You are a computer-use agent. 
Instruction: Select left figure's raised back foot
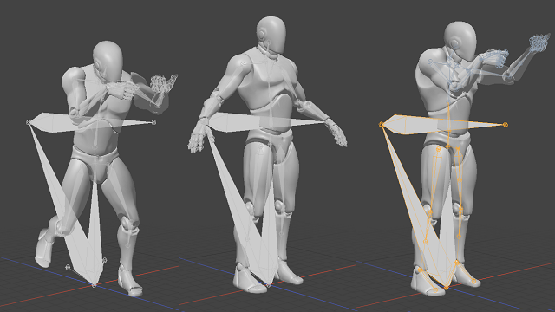click(x=44, y=248)
